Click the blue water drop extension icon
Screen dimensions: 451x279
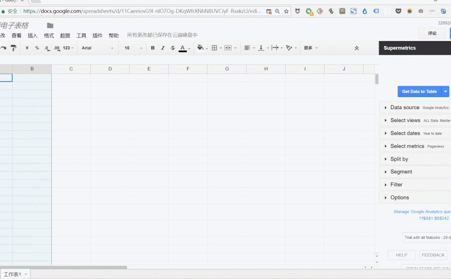[x=365, y=11]
